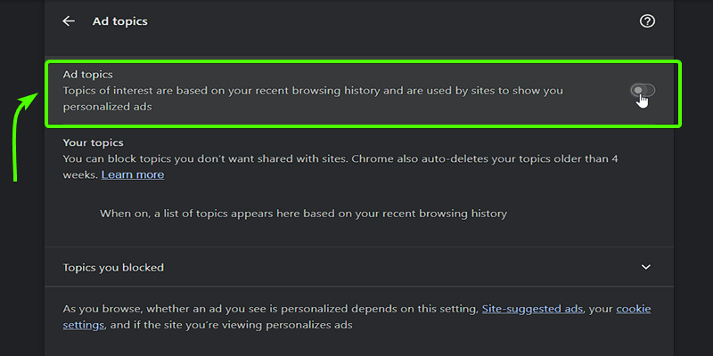Open the help question mark icon
This screenshot has height=356, width=713.
[x=648, y=21]
